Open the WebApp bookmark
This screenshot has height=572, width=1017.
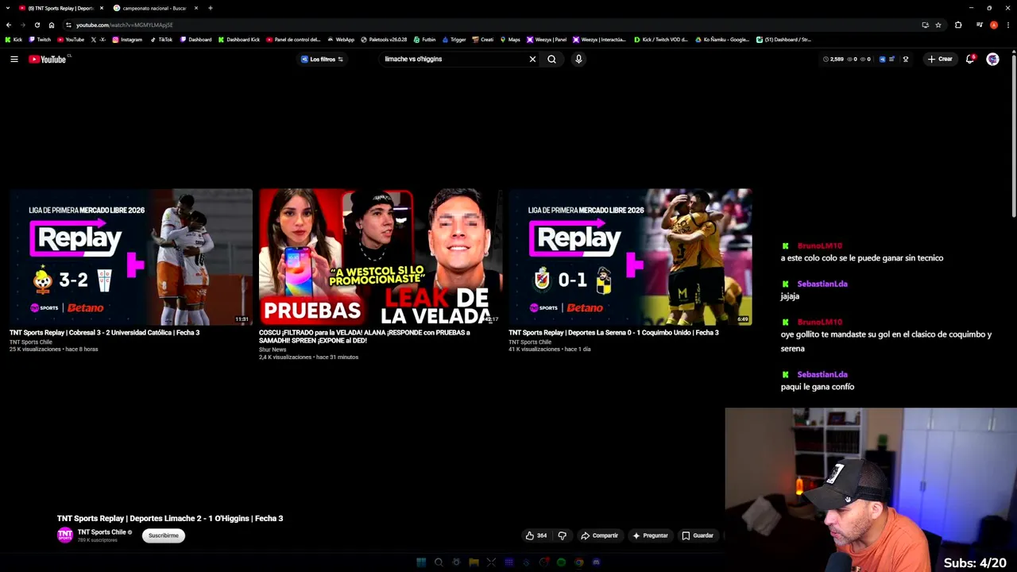(340, 39)
